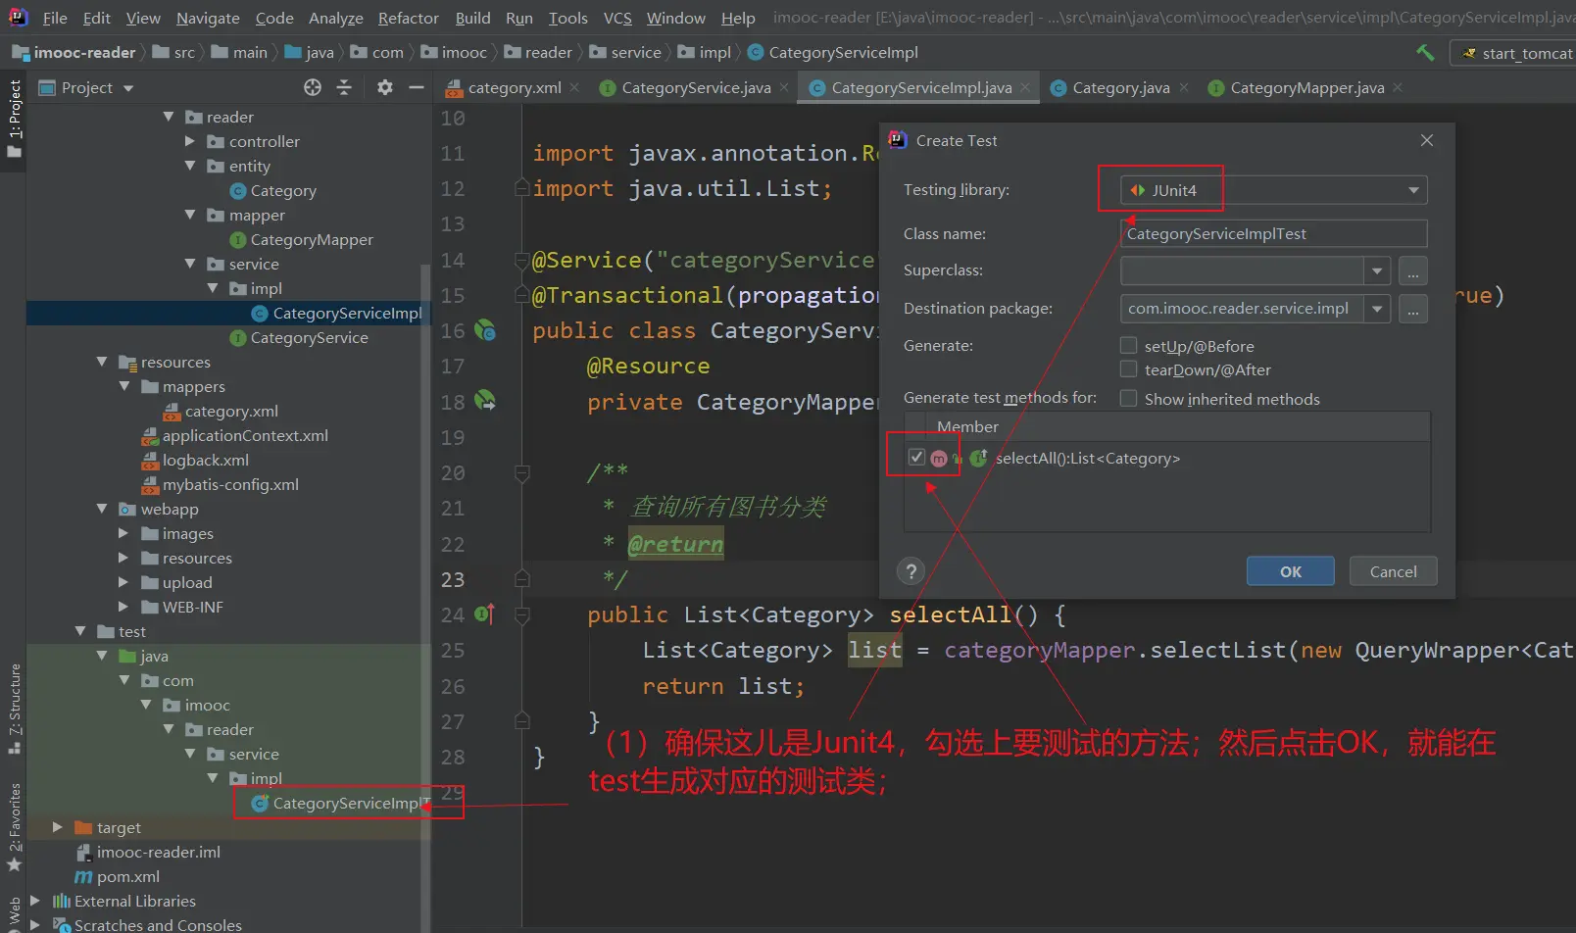
Task: Expand the target folder in project tree
Action: (x=58, y=828)
